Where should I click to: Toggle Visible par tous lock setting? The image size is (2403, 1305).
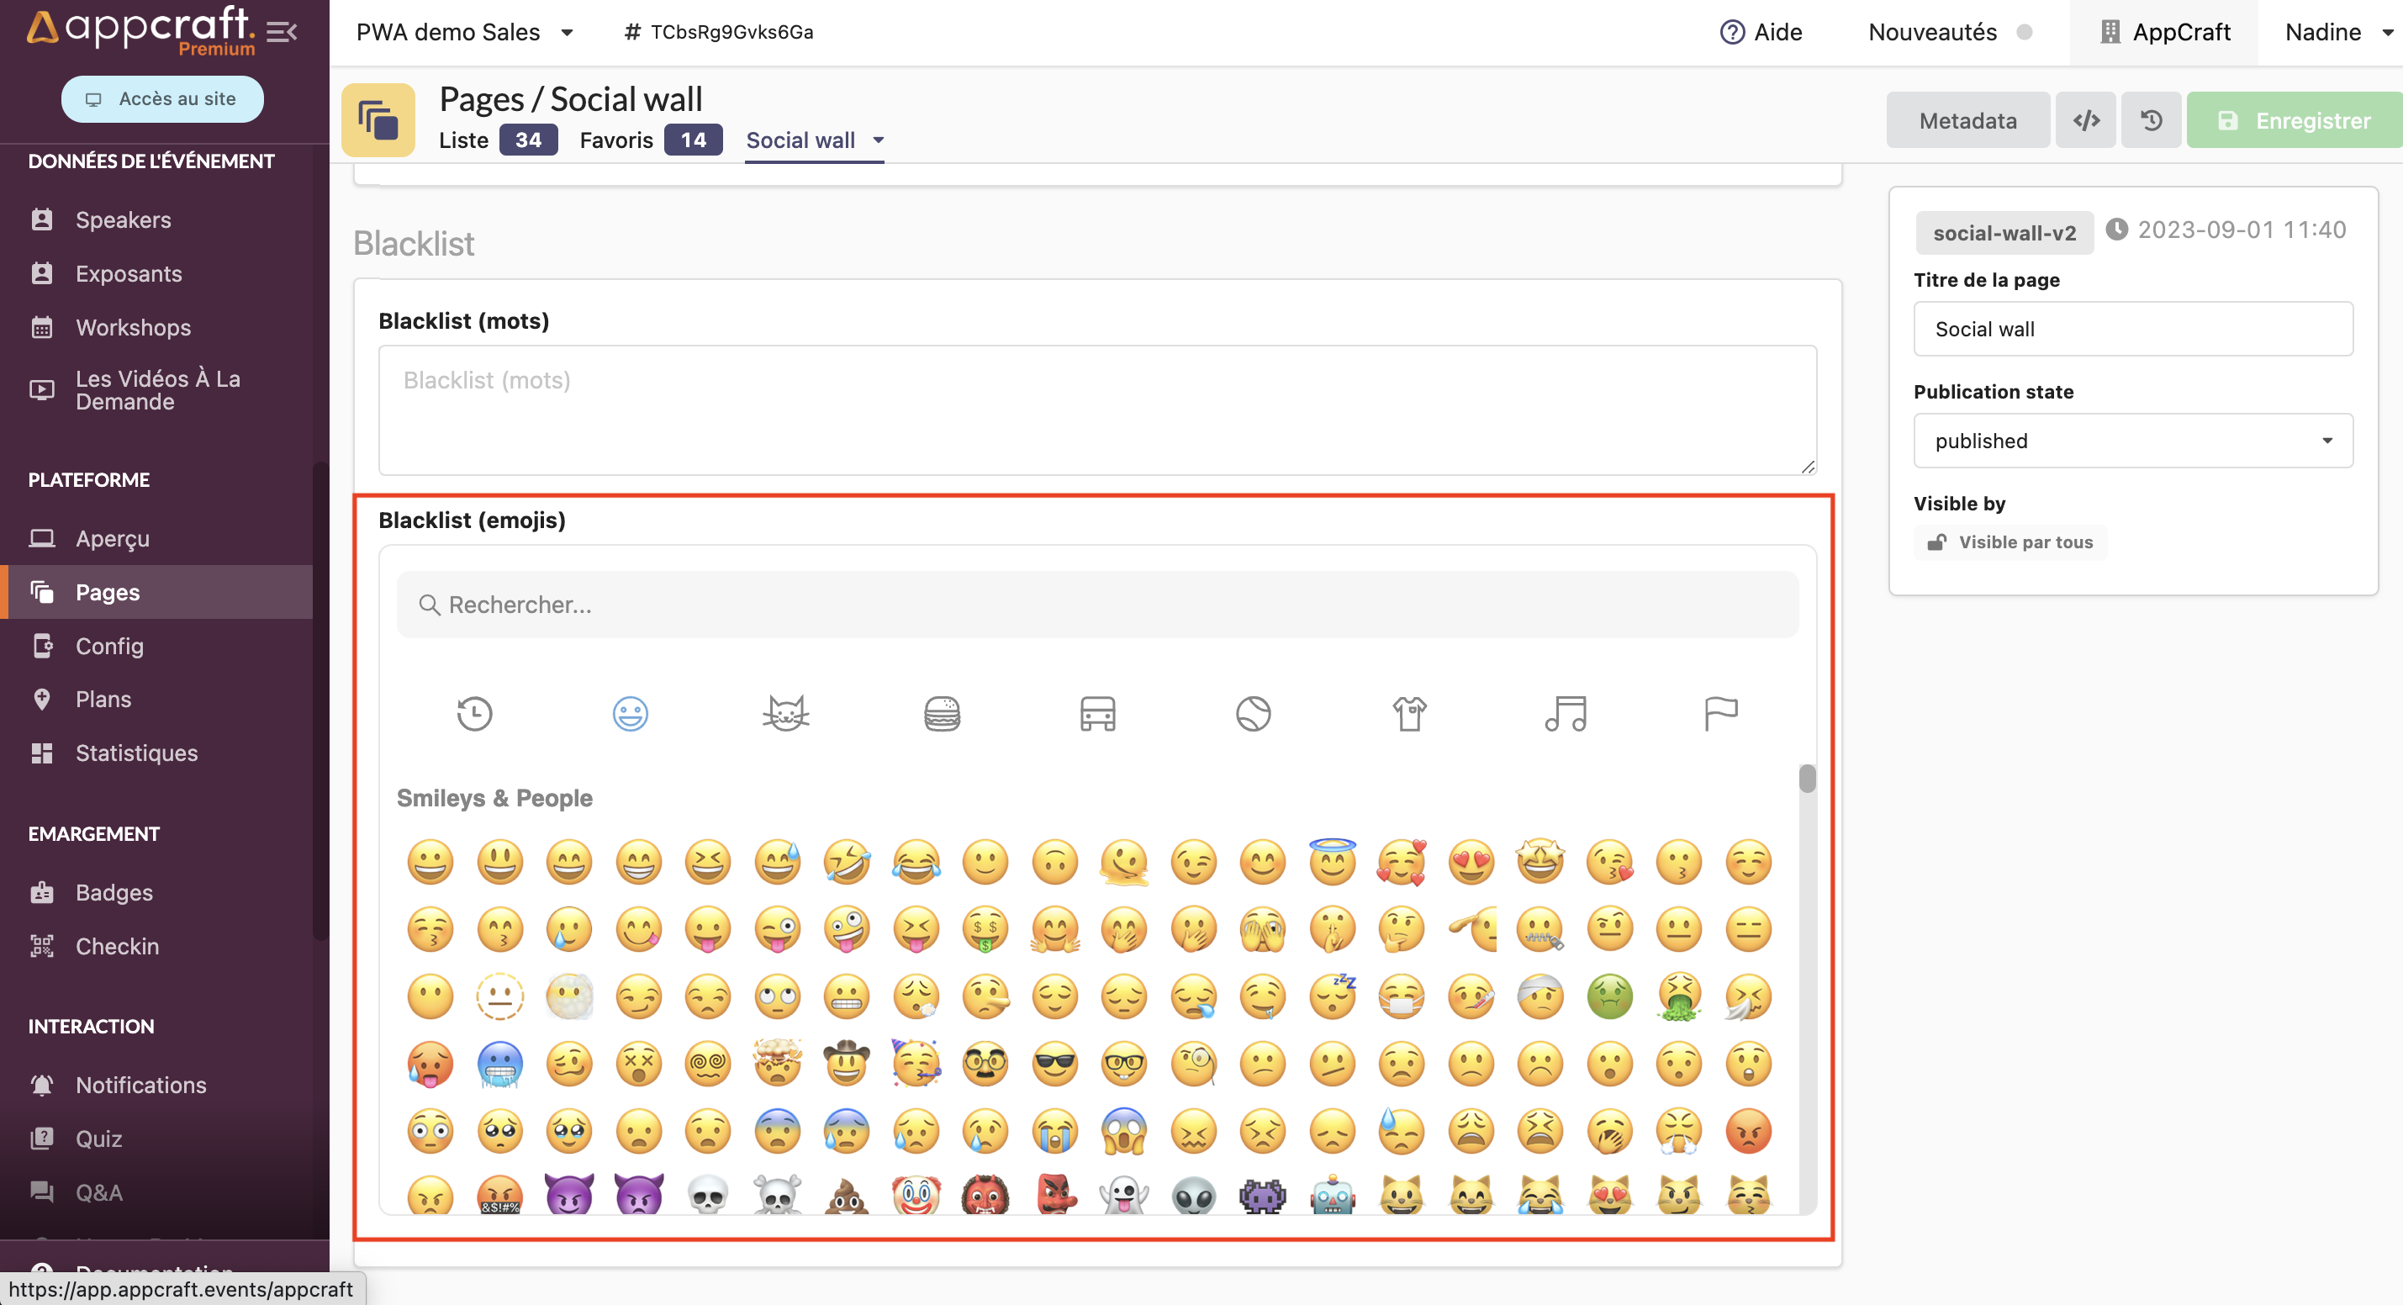click(x=2011, y=542)
